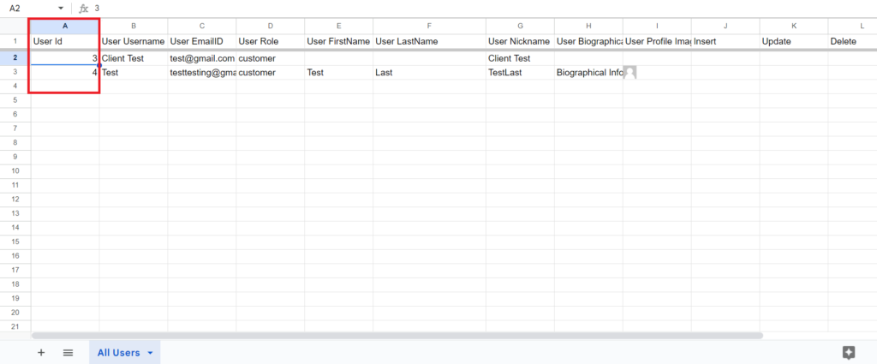
Task: Click the User Biographical header cell
Action: click(588, 41)
